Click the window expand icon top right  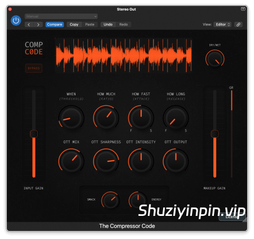(x=243, y=9)
